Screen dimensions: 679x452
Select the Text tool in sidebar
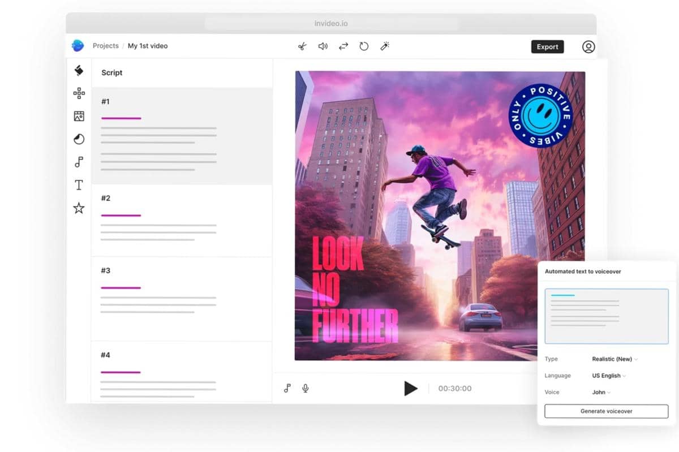79,184
